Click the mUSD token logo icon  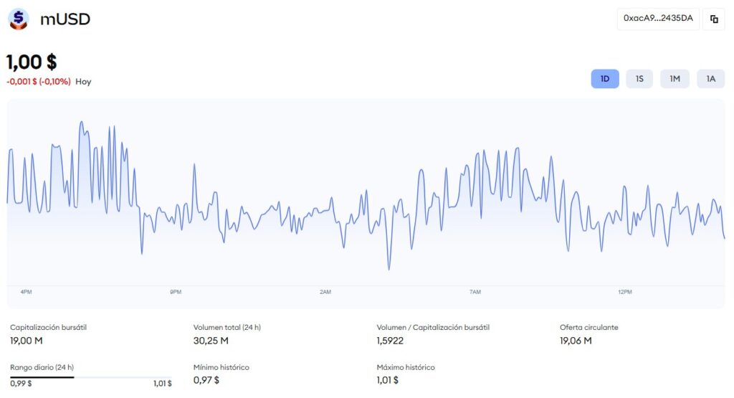pos(18,19)
